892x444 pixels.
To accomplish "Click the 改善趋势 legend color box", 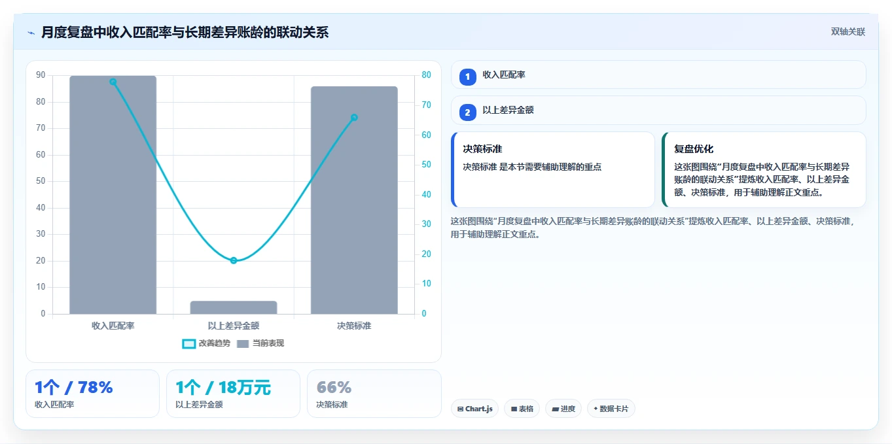I will (x=188, y=343).
